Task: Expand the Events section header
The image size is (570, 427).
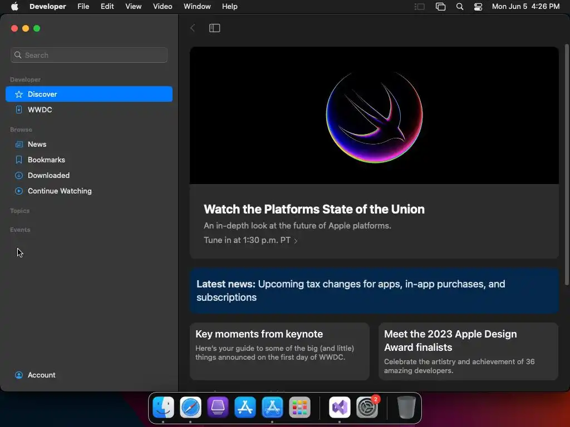Action: point(20,230)
